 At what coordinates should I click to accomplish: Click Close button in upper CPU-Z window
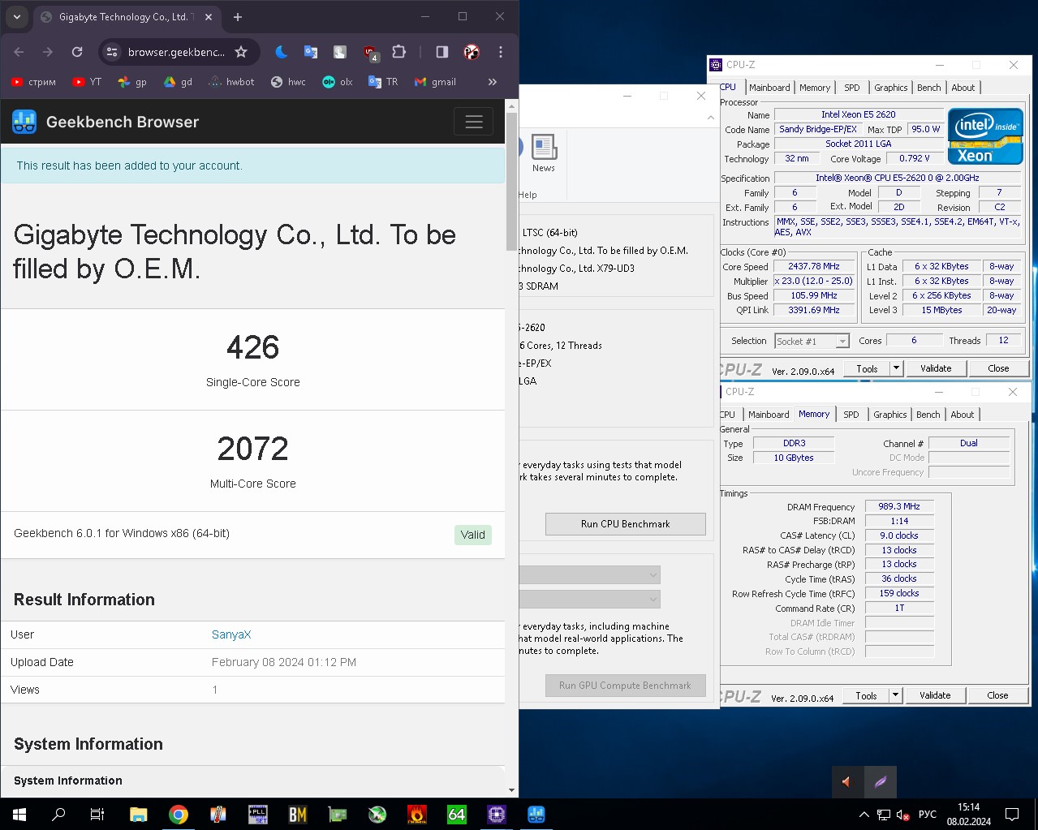click(x=998, y=368)
